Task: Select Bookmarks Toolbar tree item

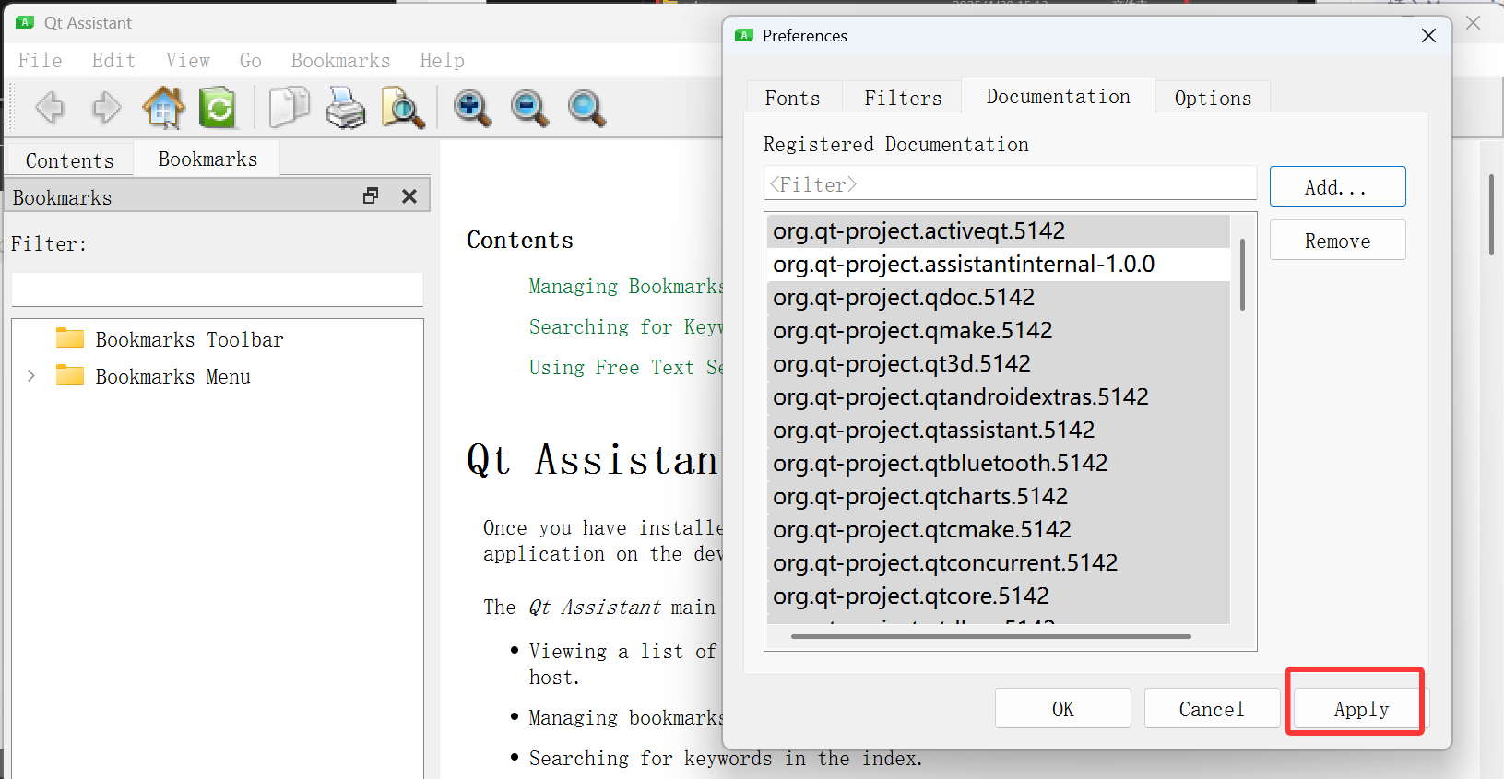Action: tap(189, 339)
